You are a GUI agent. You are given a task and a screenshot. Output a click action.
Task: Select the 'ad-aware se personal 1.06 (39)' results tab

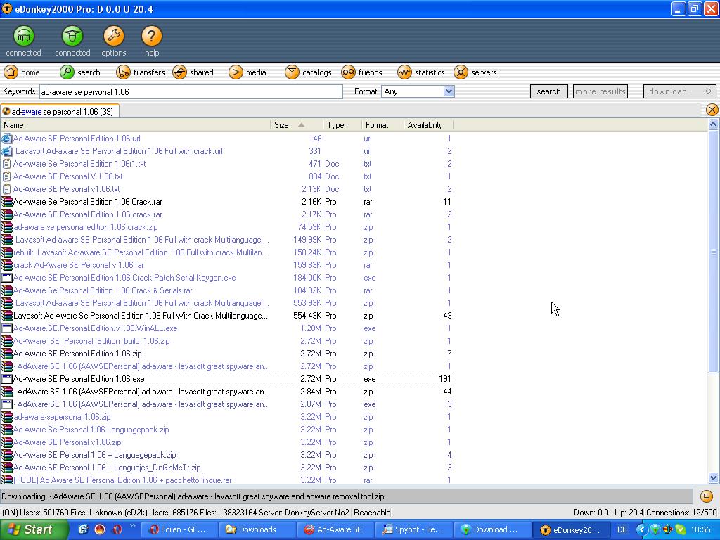click(60, 111)
